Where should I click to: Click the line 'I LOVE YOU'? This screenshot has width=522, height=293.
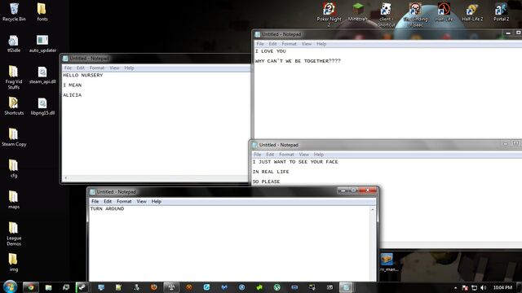270,51
